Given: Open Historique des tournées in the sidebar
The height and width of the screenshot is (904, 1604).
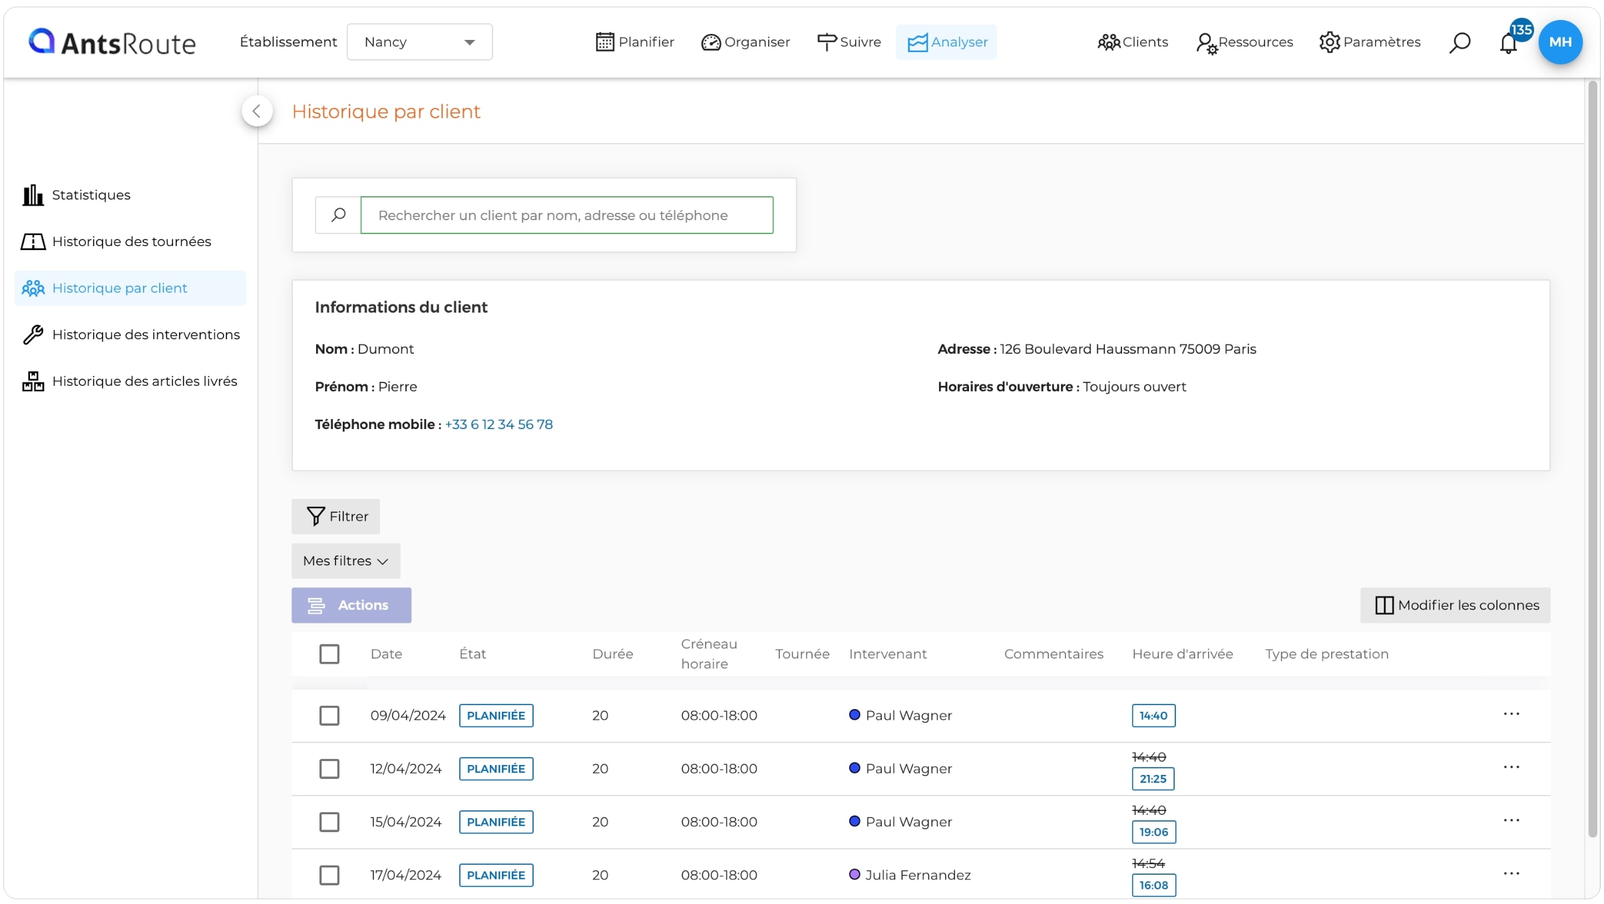Looking at the screenshot, I should point(130,241).
